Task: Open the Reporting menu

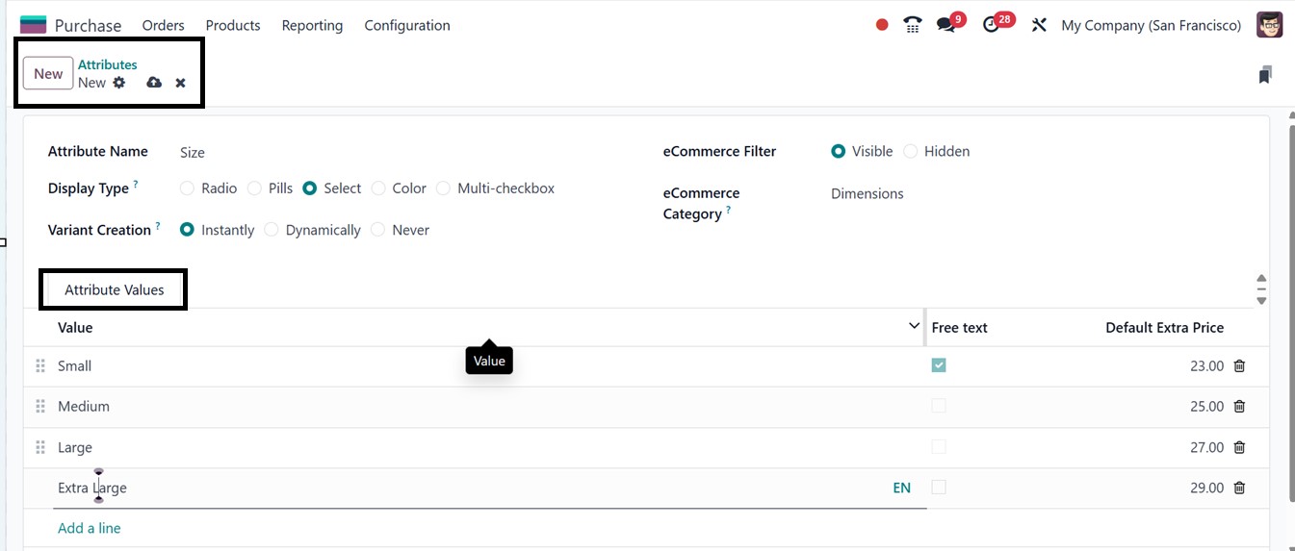Action: (x=312, y=25)
